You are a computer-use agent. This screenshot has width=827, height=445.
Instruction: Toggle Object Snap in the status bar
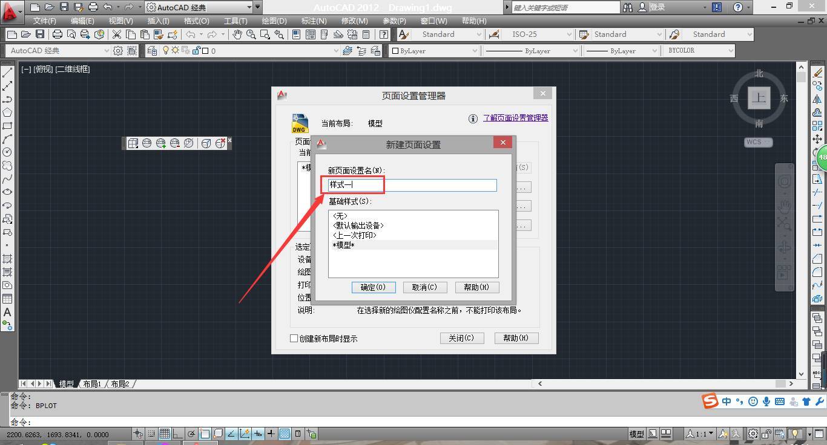click(x=205, y=434)
